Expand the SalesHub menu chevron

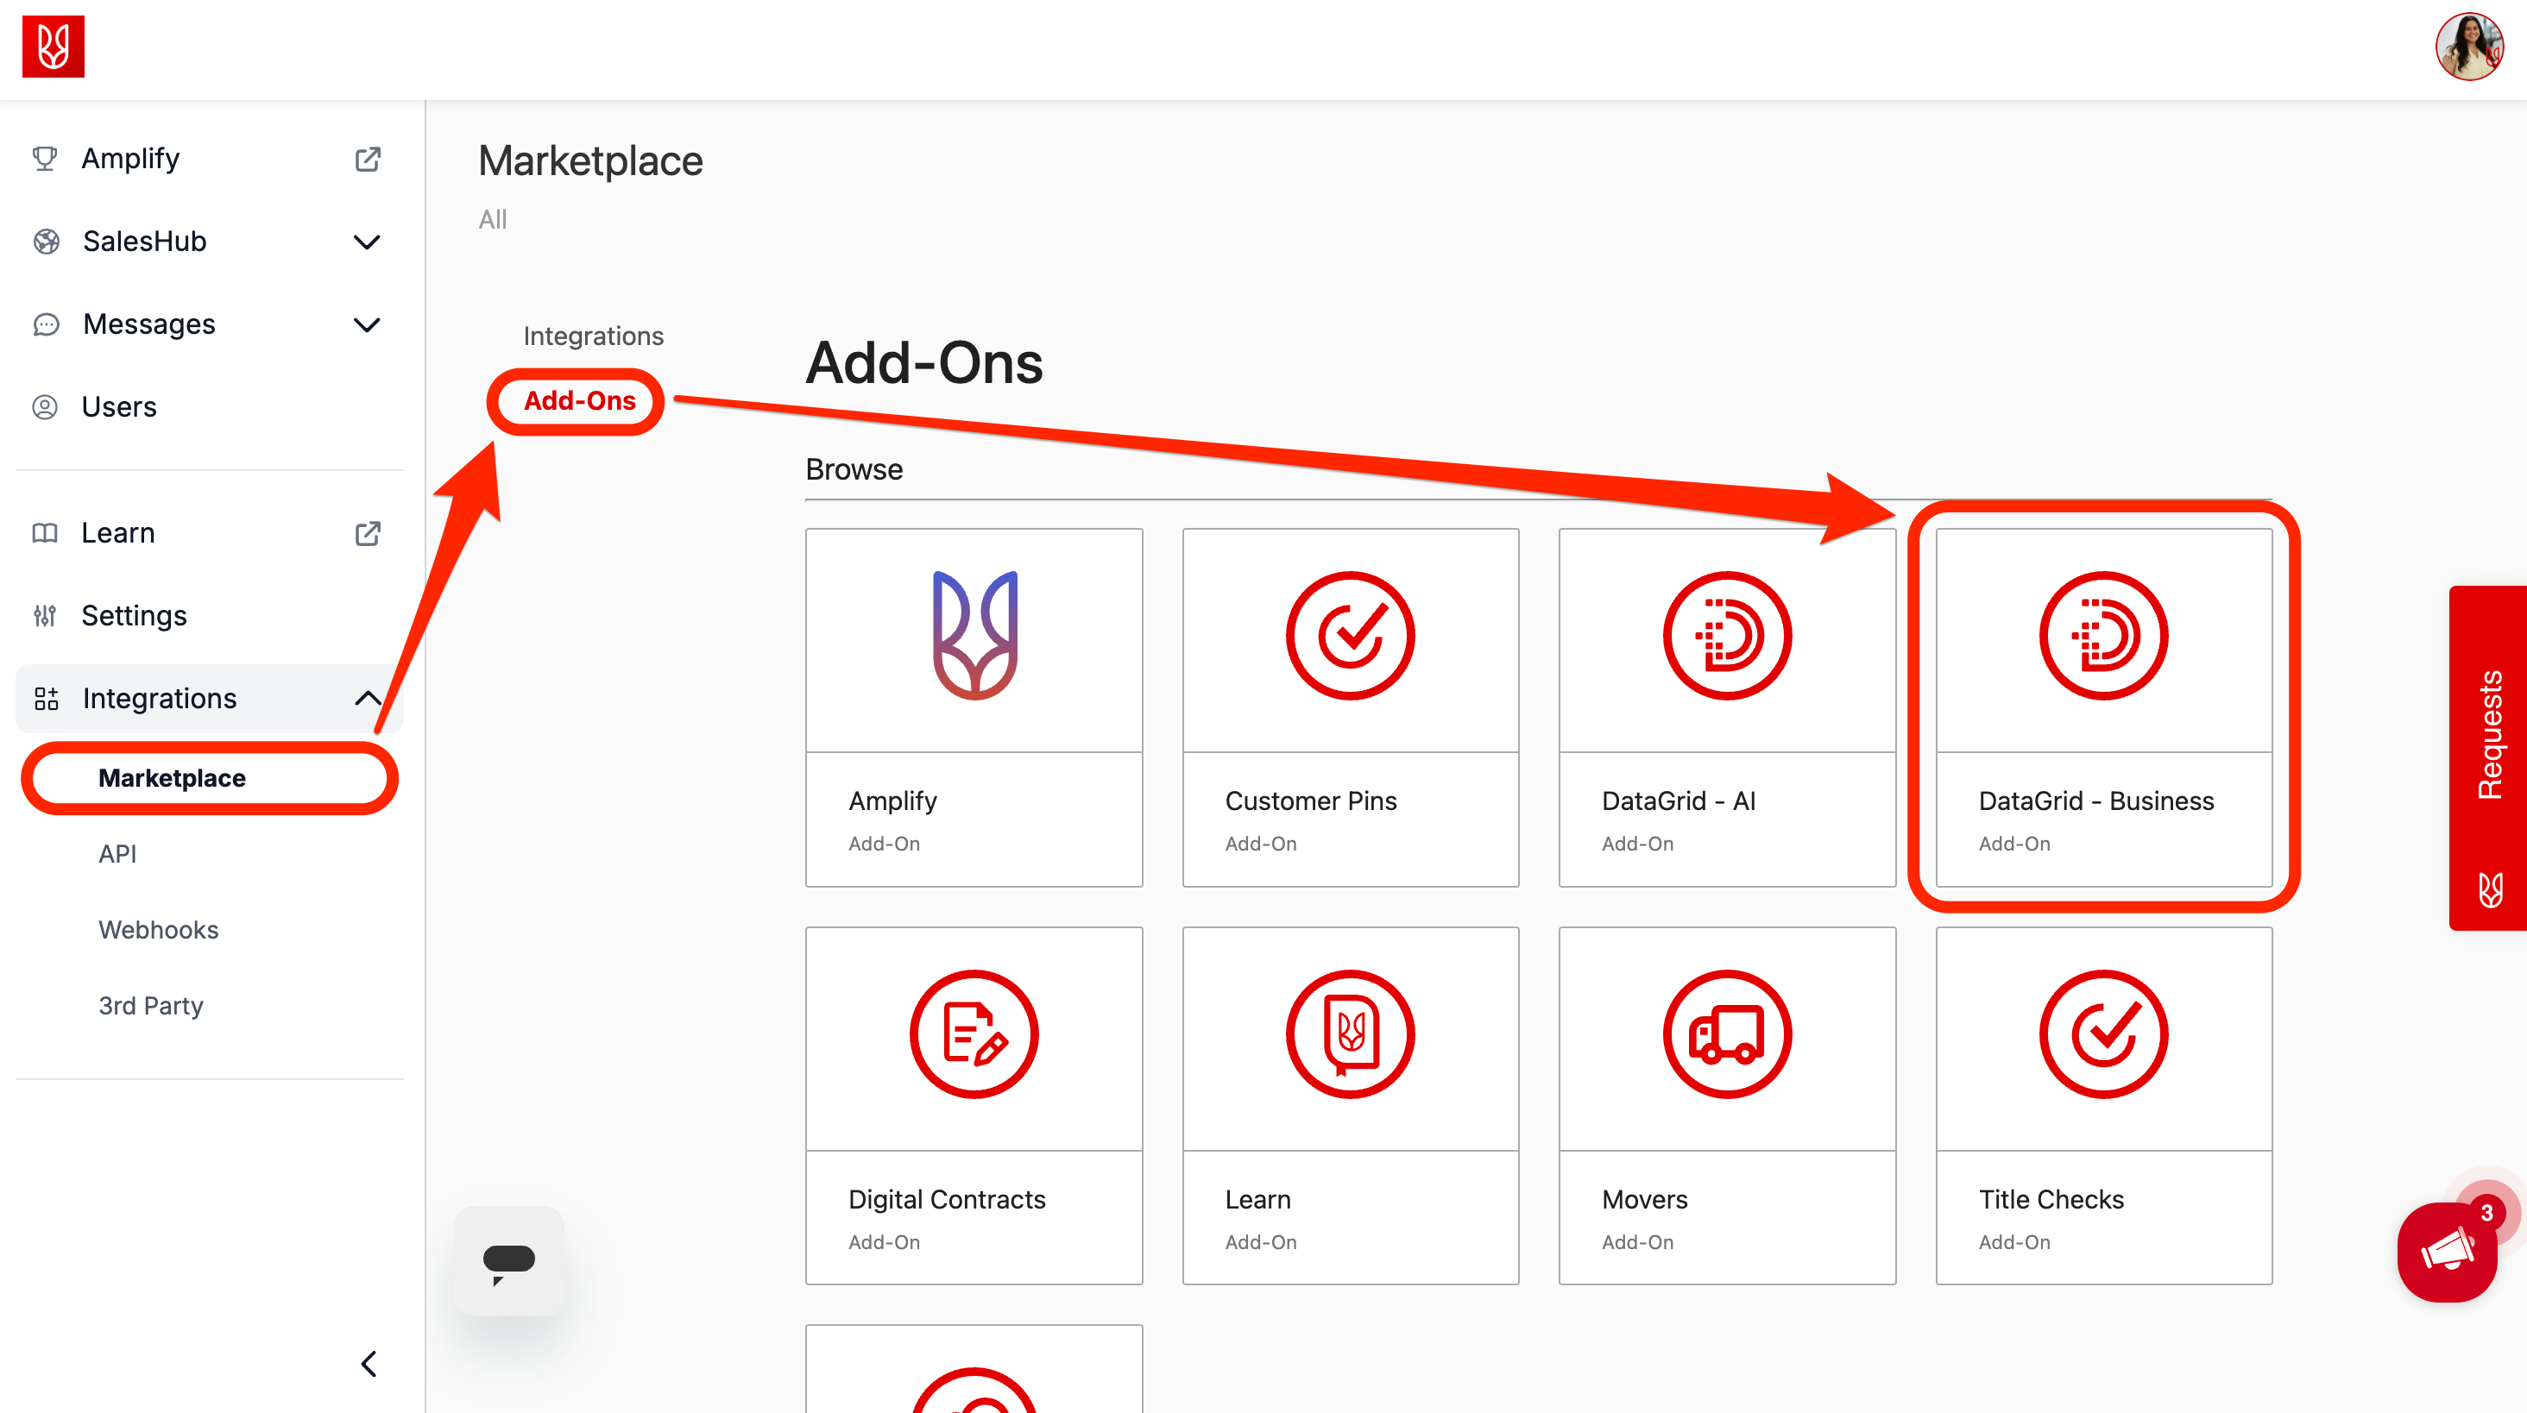[367, 242]
